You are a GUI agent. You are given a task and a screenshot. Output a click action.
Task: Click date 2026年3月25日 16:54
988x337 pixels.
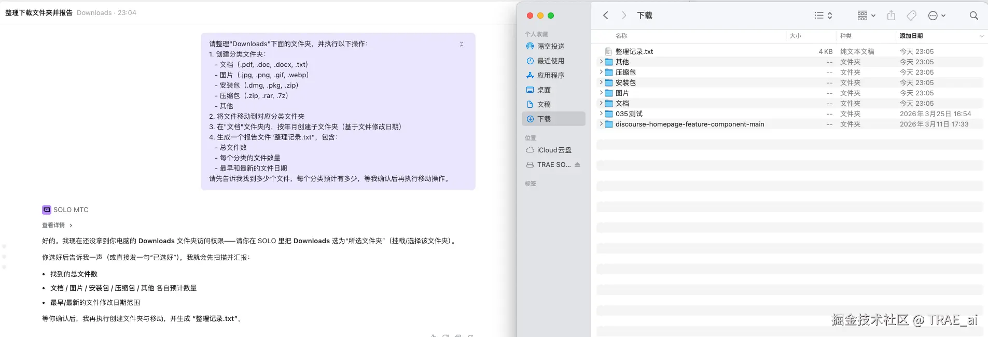pyautogui.click(x=935, y=114)
